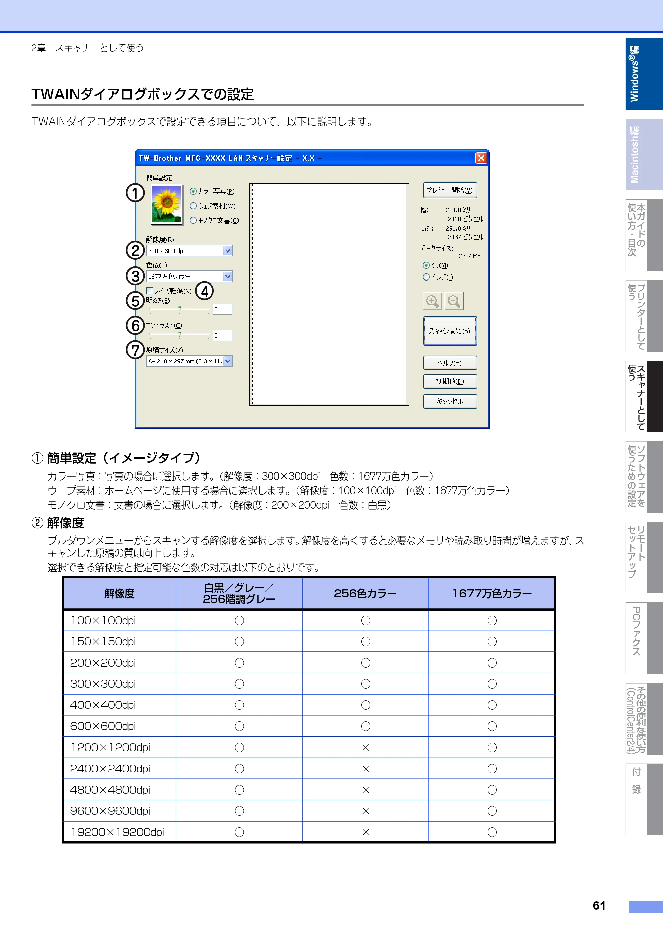
Task: Click inside the dashed scan preview area
Action: coord(329,294)
